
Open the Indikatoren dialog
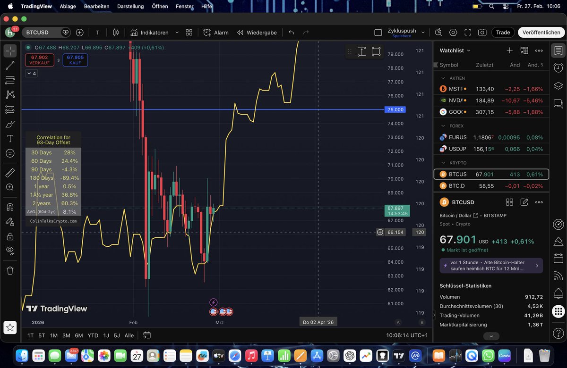point(149,33)
